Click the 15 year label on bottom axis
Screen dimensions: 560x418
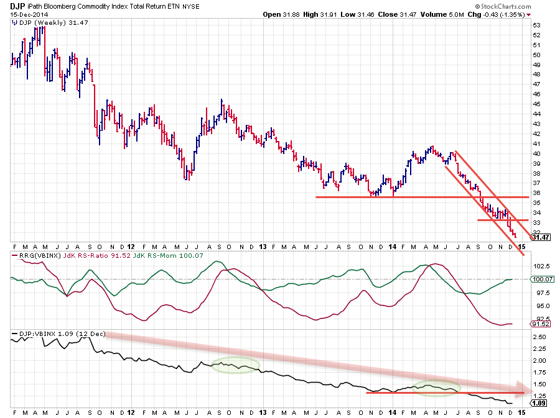coord(522,412)
